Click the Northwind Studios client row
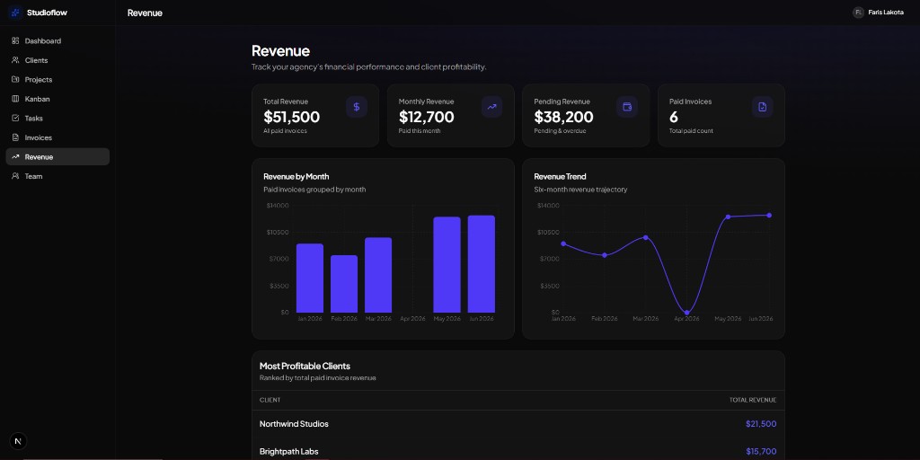Image resolution: width=920 pixels, height=460 pixels. coord(518,424)
